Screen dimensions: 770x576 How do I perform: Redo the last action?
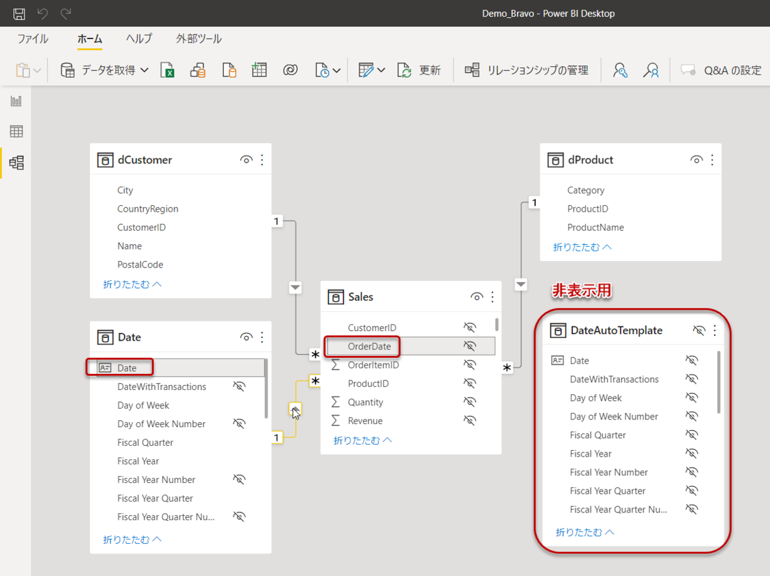click(65, 13)
